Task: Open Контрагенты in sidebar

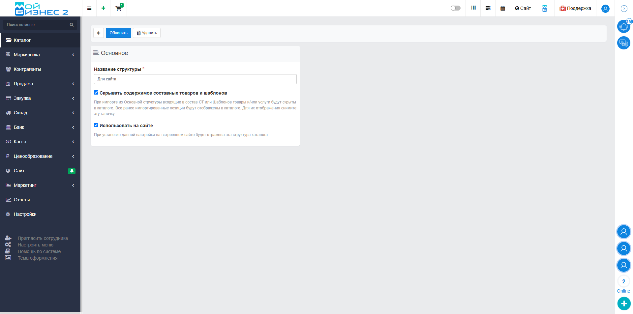Action: 27,69
